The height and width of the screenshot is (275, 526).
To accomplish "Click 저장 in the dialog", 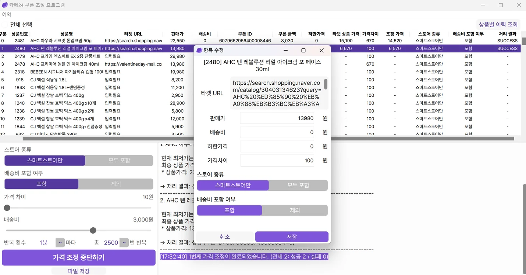I will click(292, 237).
